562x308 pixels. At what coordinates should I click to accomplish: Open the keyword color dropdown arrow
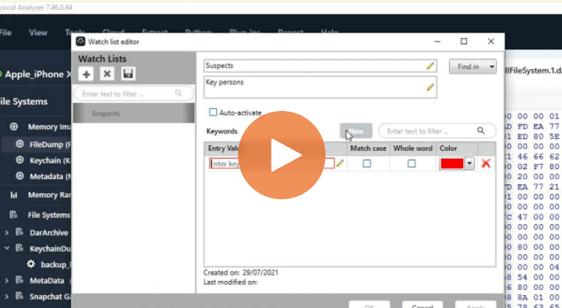[x=469, y=163]
